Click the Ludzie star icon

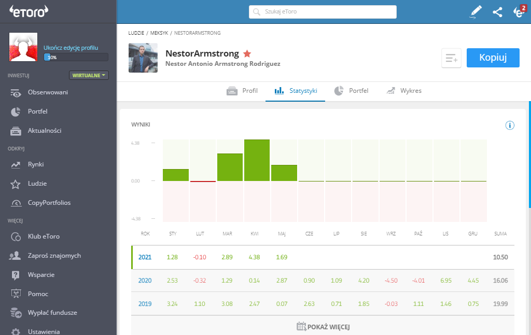click(15, 184)
